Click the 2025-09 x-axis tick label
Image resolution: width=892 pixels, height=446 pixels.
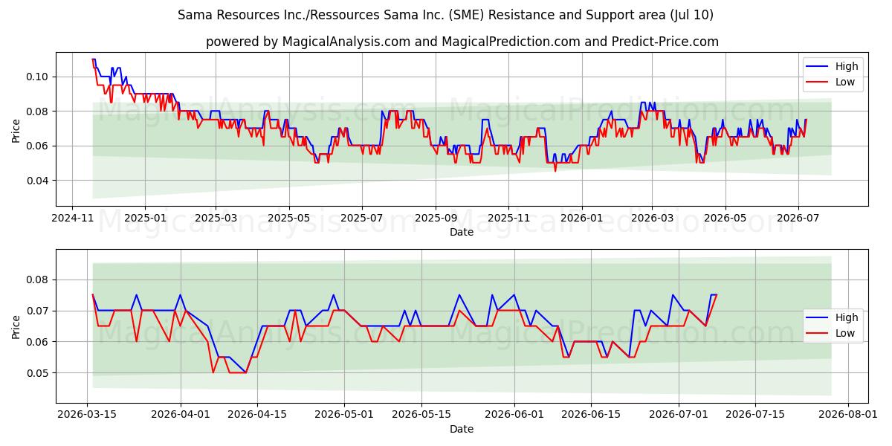coord(436,218)
